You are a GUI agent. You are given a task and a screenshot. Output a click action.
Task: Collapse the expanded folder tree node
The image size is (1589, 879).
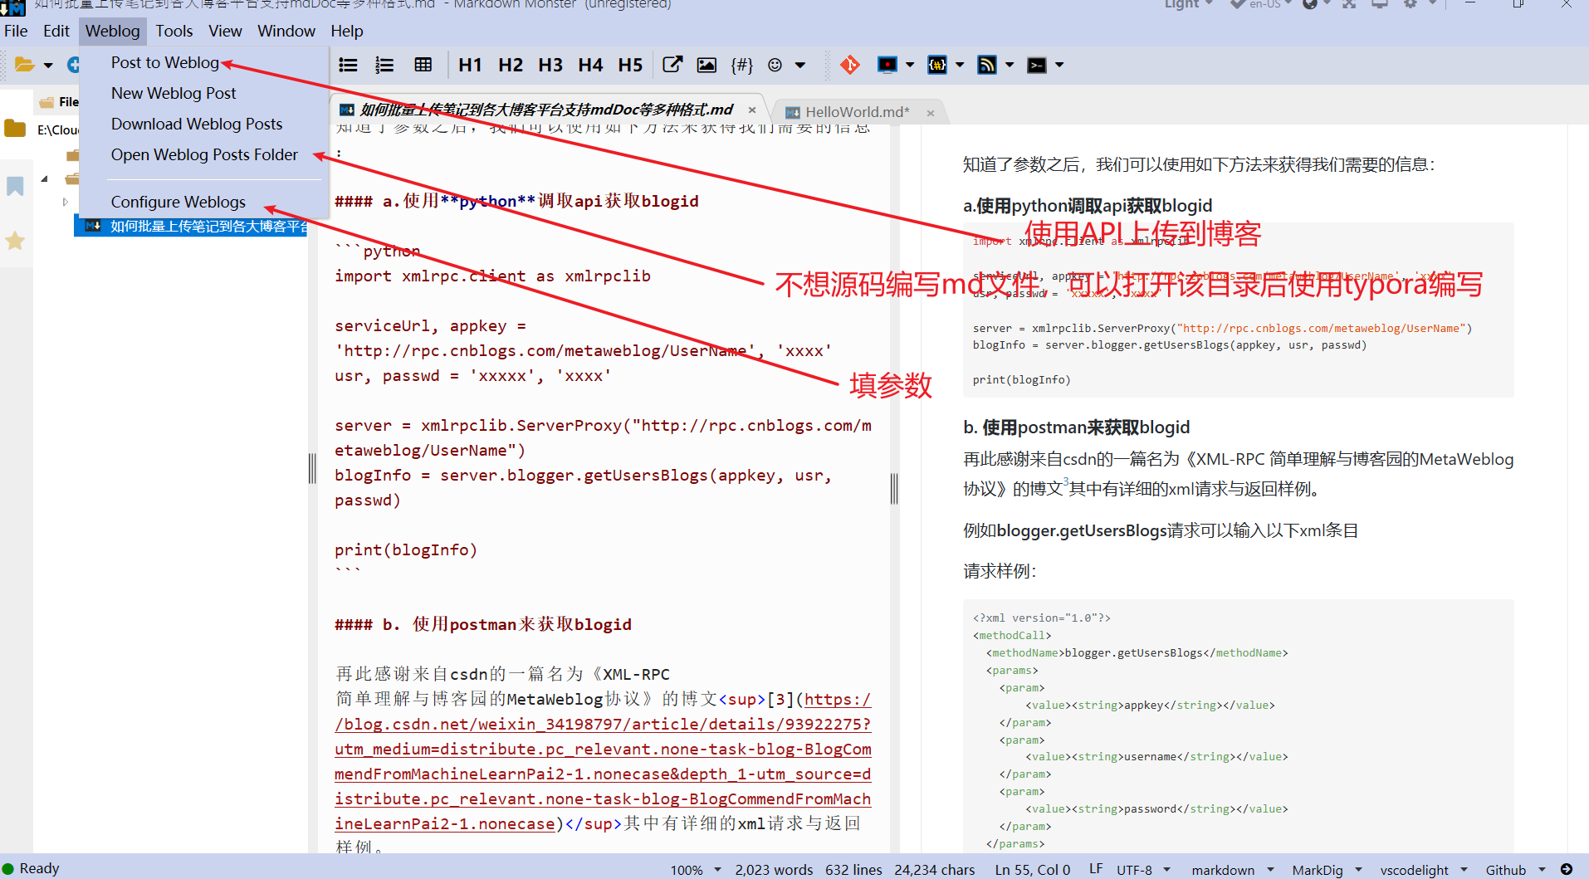(x=44, y=178)
